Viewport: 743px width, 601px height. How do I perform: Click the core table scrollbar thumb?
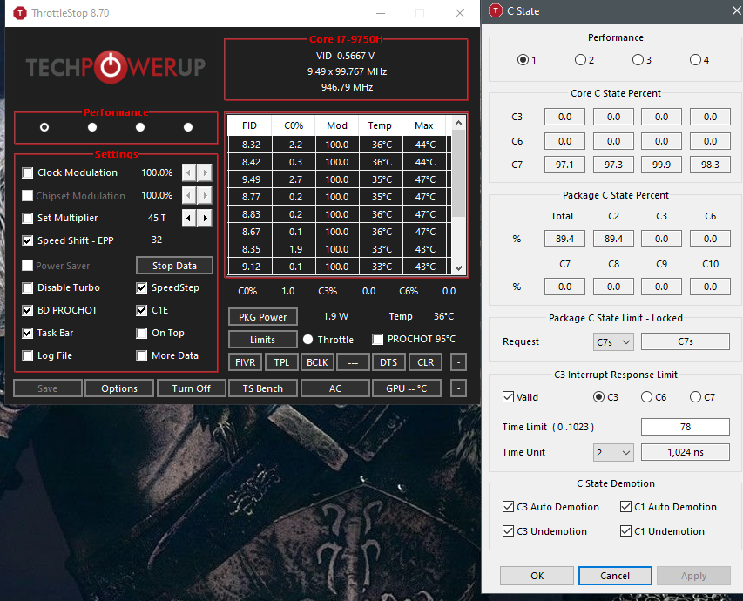point(458,173)
